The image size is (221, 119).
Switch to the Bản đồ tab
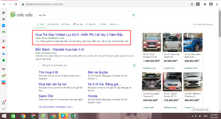tap(91, 24)
